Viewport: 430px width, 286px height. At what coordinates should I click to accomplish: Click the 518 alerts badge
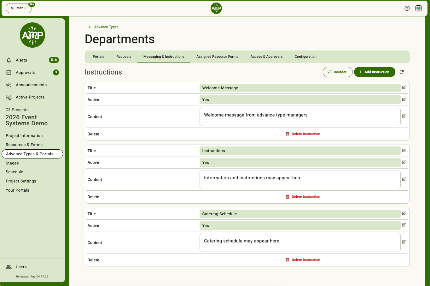pos(54,60)
